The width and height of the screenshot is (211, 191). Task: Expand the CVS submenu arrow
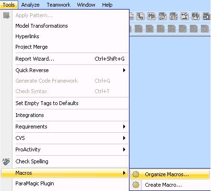[x=124, y=138]
